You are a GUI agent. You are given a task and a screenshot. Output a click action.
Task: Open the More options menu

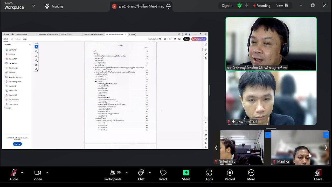pos(251,175)
